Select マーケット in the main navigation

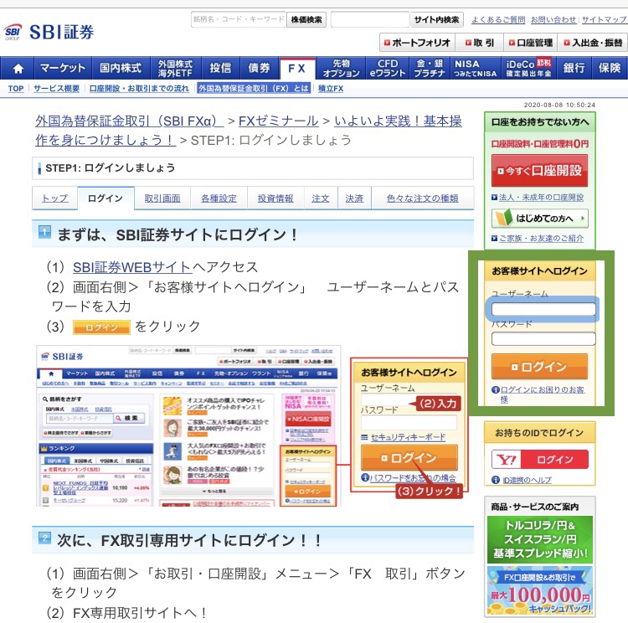pyautogui.click(x=63, y=69)
